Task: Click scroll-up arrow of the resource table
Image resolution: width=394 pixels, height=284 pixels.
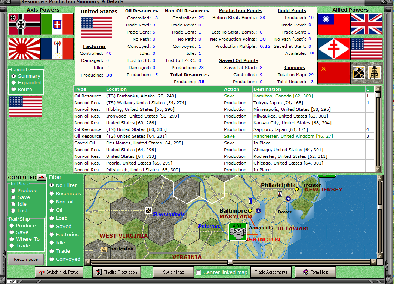Action: 378,89
